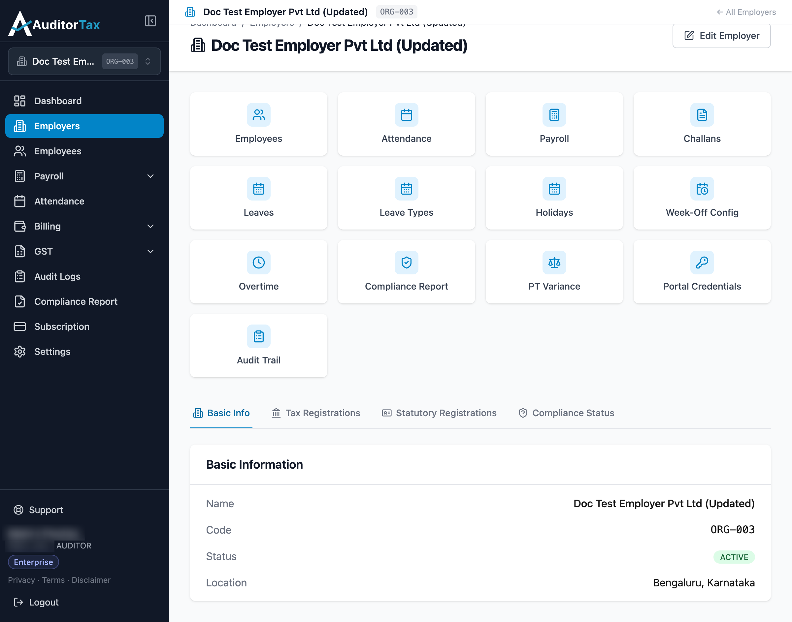Open the Employees quick-access card
Image resolution: width=792 pixels, height=622 pixels.
point(258,124)
